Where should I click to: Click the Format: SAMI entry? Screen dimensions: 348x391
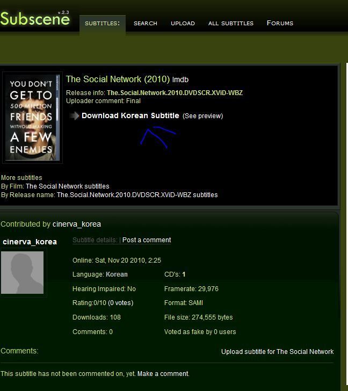(184, 303)
